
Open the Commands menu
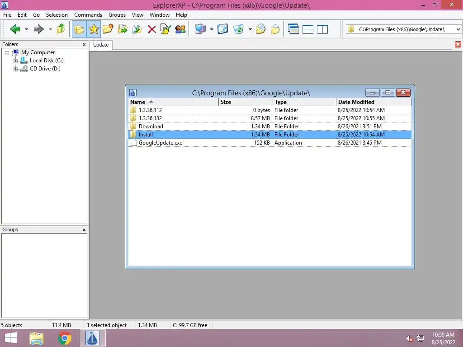(x=88, y=15)
